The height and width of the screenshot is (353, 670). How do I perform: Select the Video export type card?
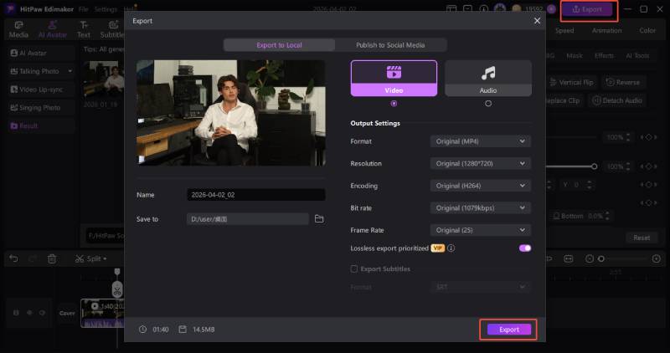tap(394, 78)
